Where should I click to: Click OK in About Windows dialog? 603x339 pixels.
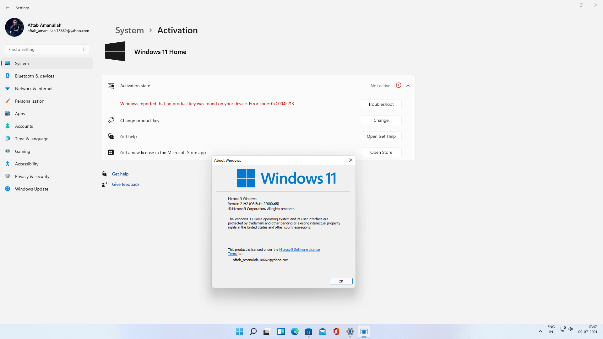341,281
